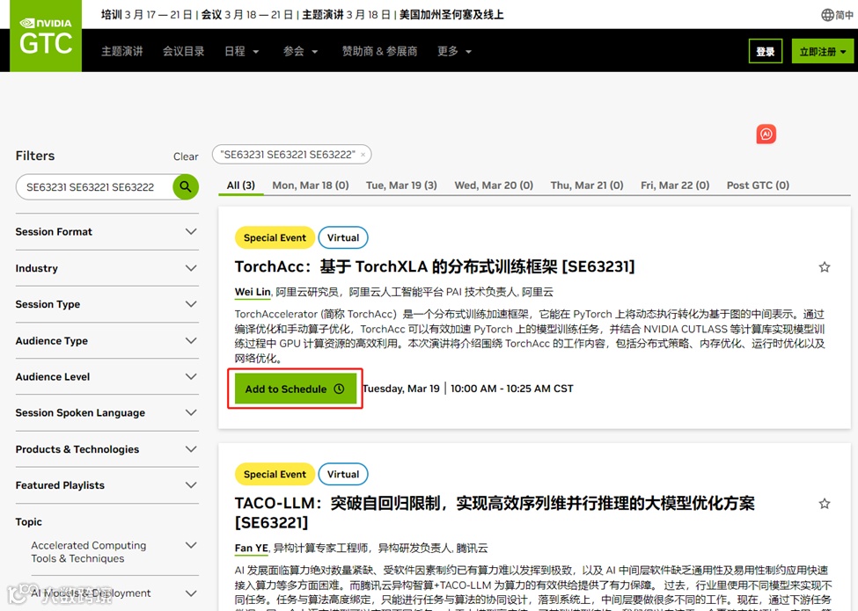Click 会议目录 in the navigation bar

coord(183,51)
